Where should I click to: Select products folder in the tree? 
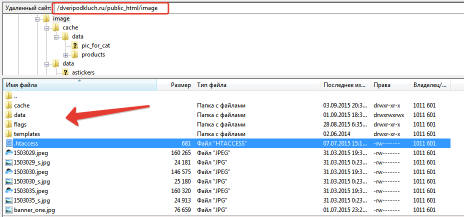(93, 54)
